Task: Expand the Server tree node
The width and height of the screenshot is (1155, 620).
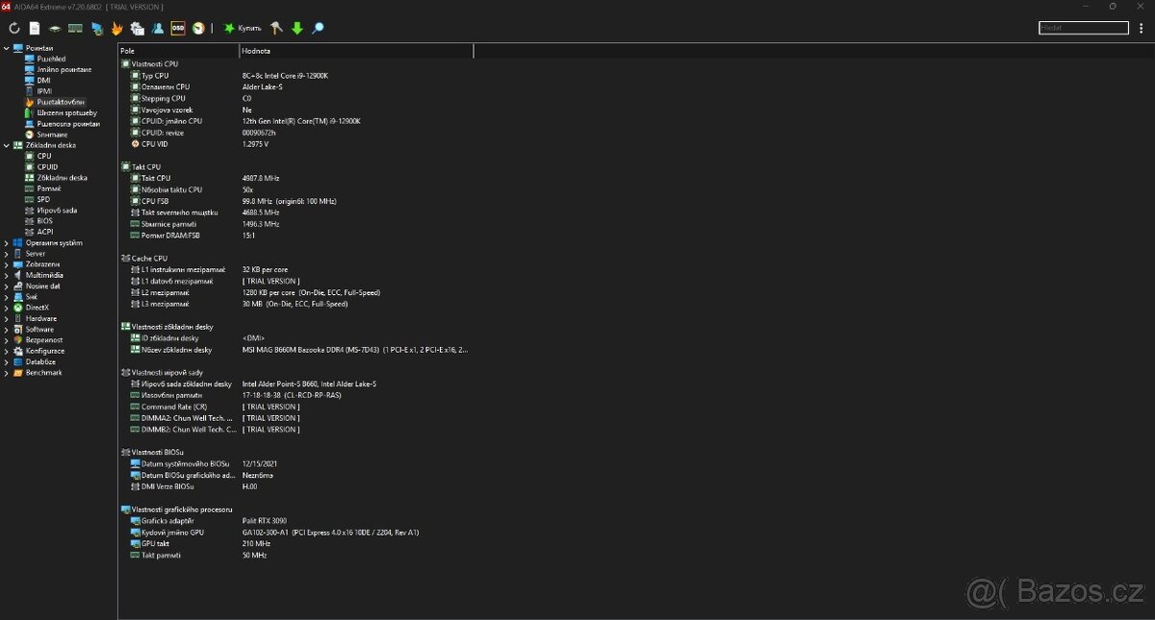Action: click(7, 254)
